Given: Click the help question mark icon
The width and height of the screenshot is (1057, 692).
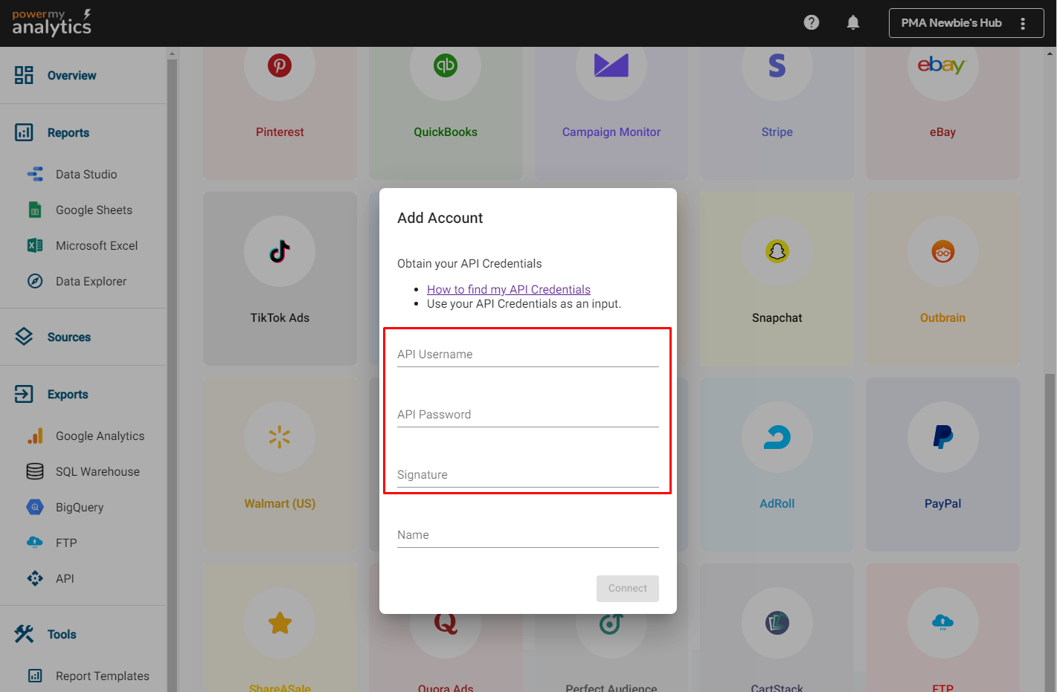Looking at the screenshot, I should point(812,22).
